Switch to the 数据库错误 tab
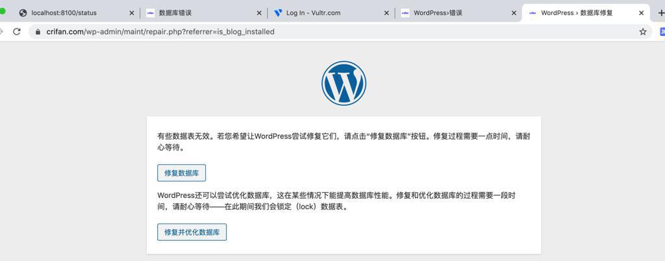 point(203,13)
